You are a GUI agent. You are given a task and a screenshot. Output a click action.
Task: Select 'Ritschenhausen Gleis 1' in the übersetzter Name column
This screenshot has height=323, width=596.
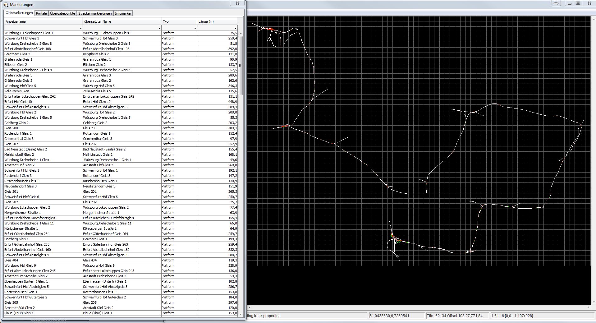[100, 181]
